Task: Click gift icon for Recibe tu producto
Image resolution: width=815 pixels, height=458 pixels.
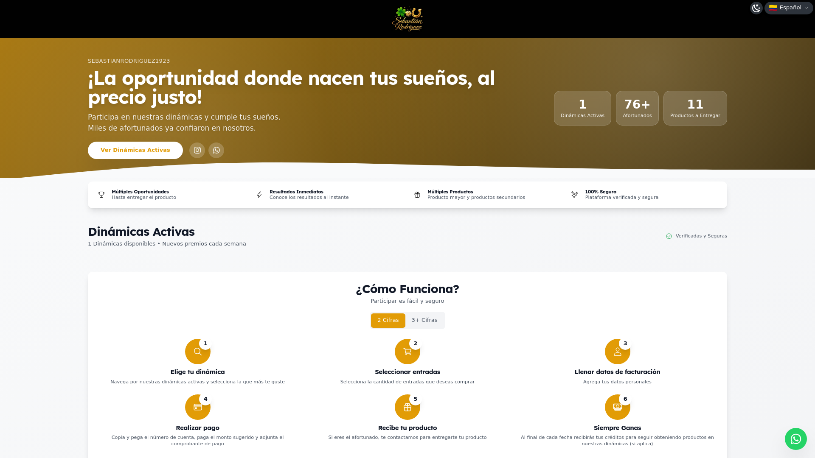Action: (407, 407)
